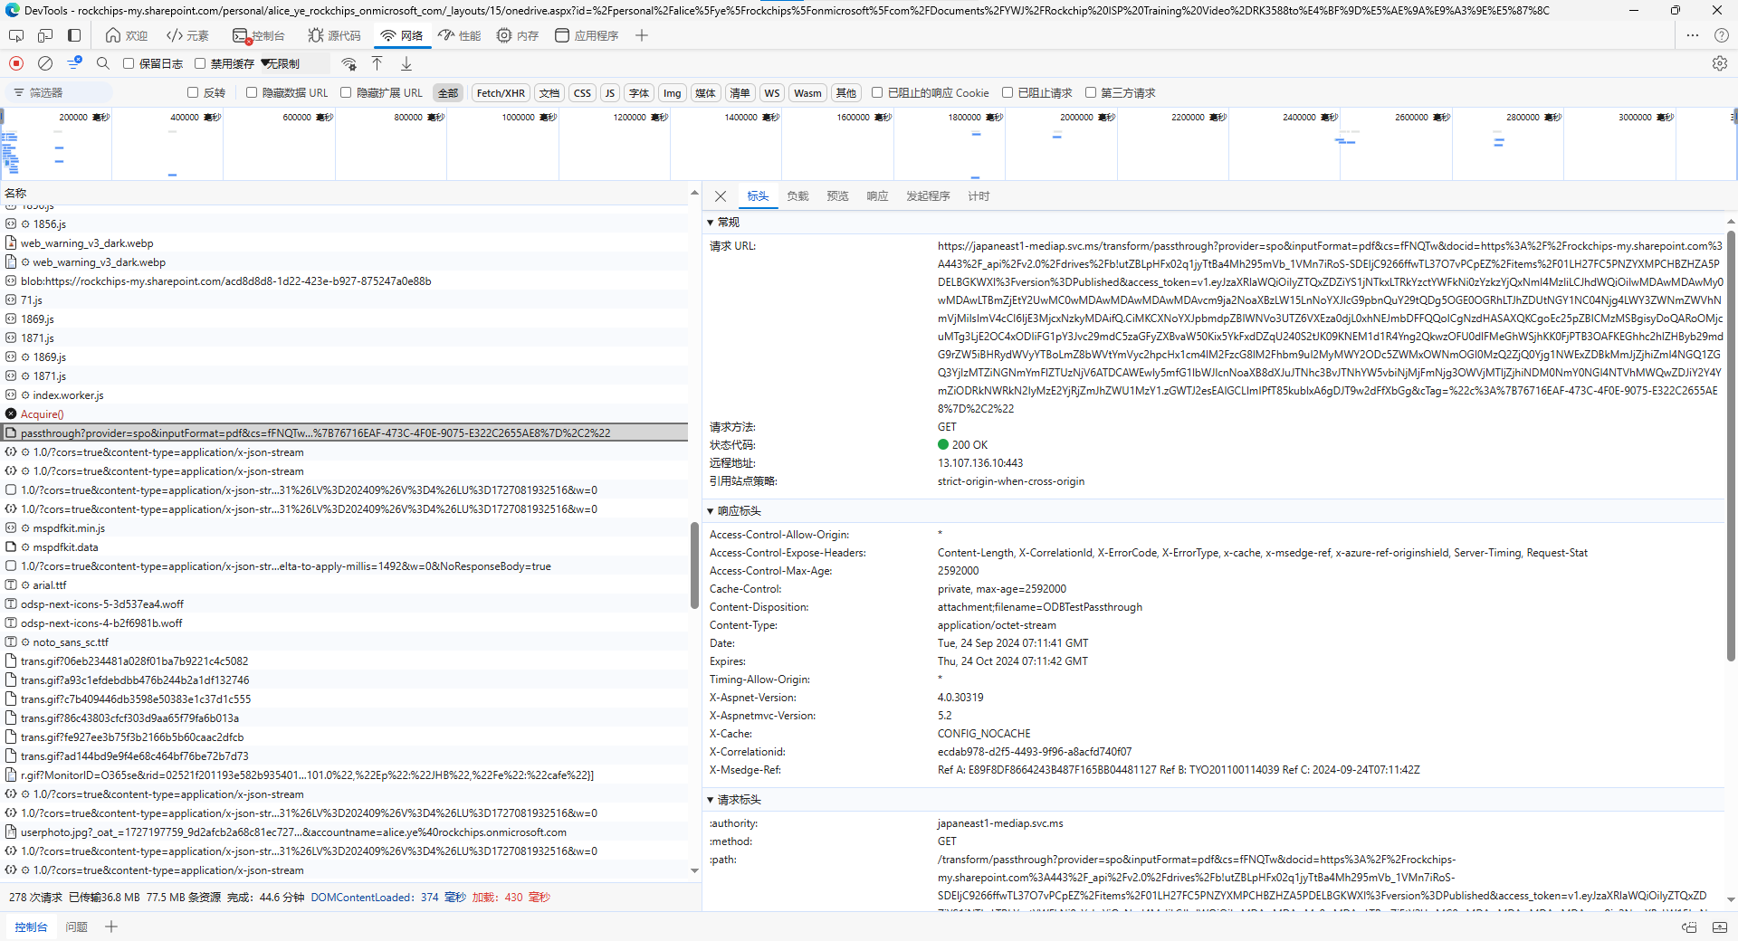
Task: Filter requests by Wasm type
Action: click(x=807, y=93)
